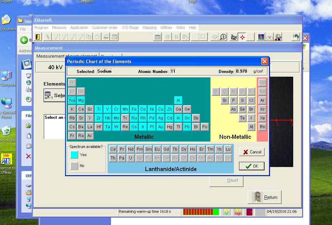Click the HV high status indicator
This screenshot has height=225, width=332.
(x=238, y=212)
